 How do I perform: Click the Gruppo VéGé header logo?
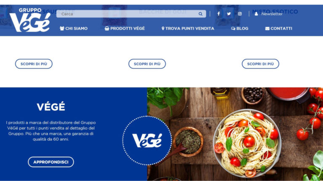[x=30, y=20]
